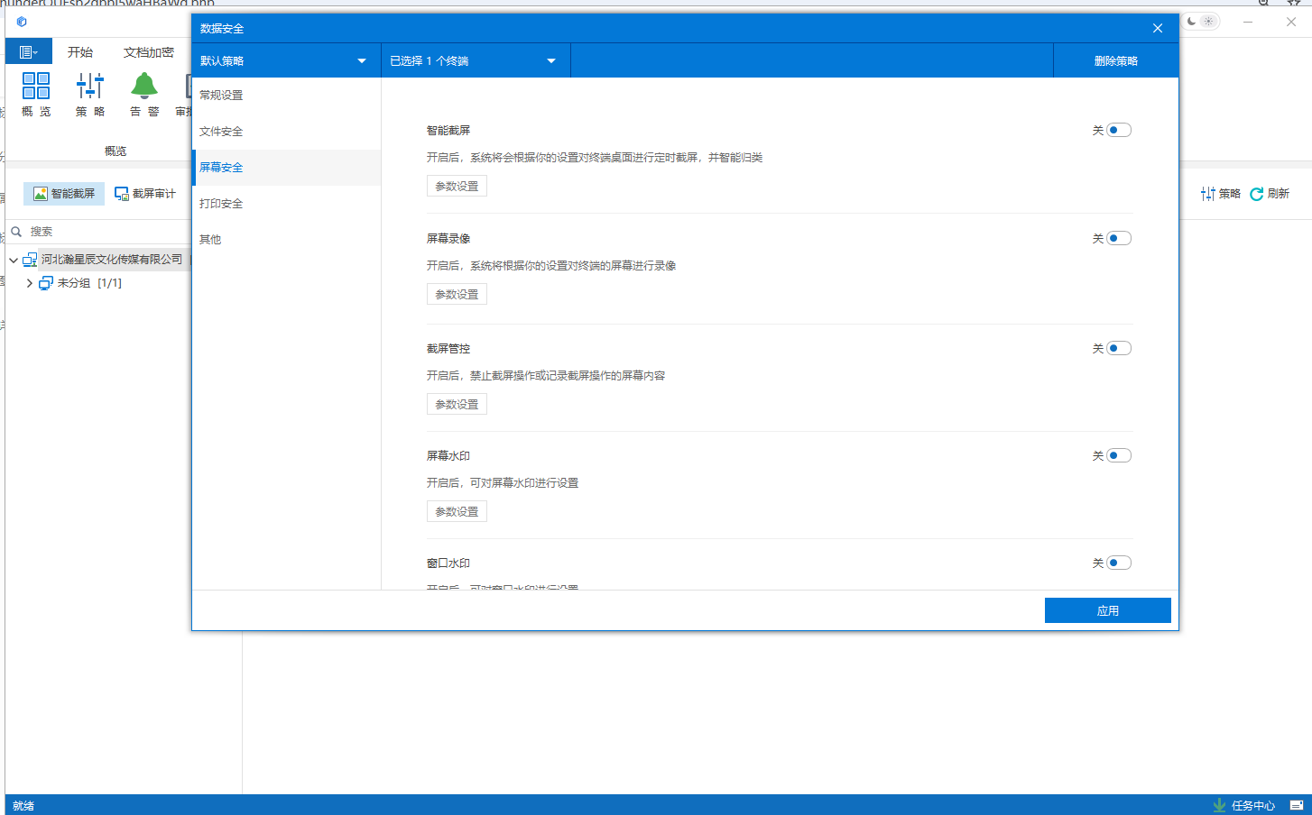This screenshot has width=1312, height=815.
Task: Enable the 屏幕水印 toggle switch
Action: point(1118,456)
